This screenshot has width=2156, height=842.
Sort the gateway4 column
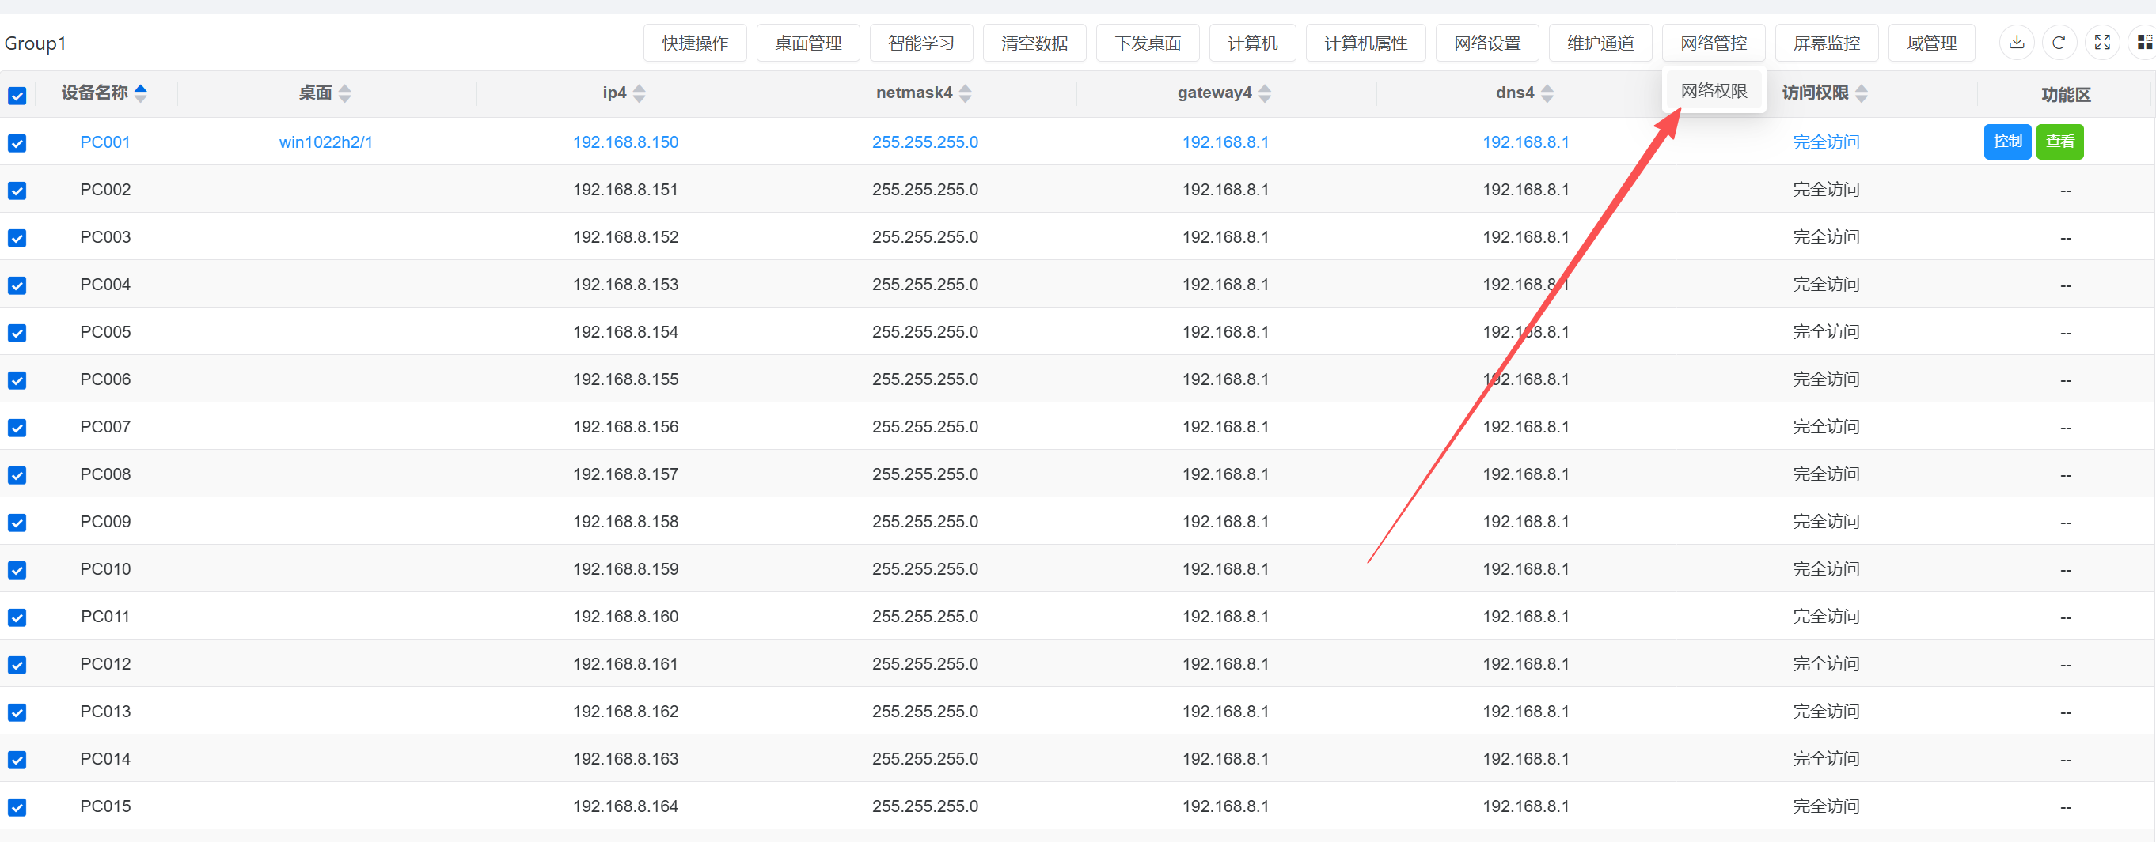tap(1265, 93)
